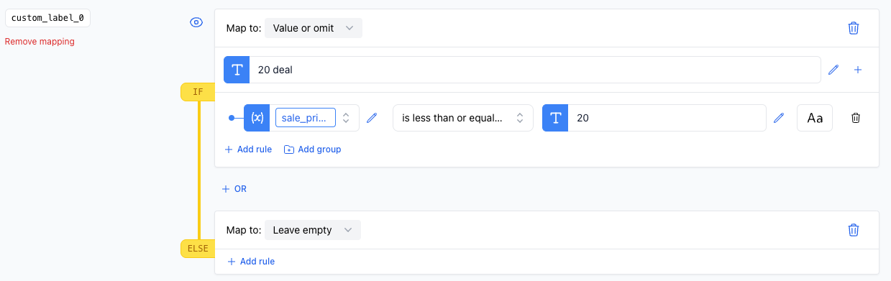This screenshot has height=281, width=891.
Task: Open the 'is less than or equal...' operator dropdown
Action: point(463,118)
